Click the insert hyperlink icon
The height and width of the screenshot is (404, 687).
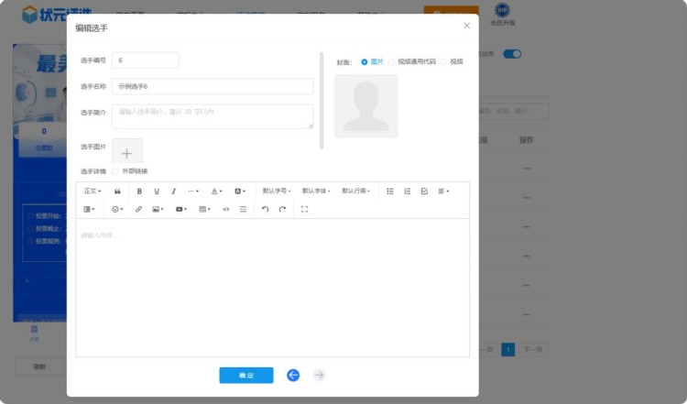coord(139,209)
